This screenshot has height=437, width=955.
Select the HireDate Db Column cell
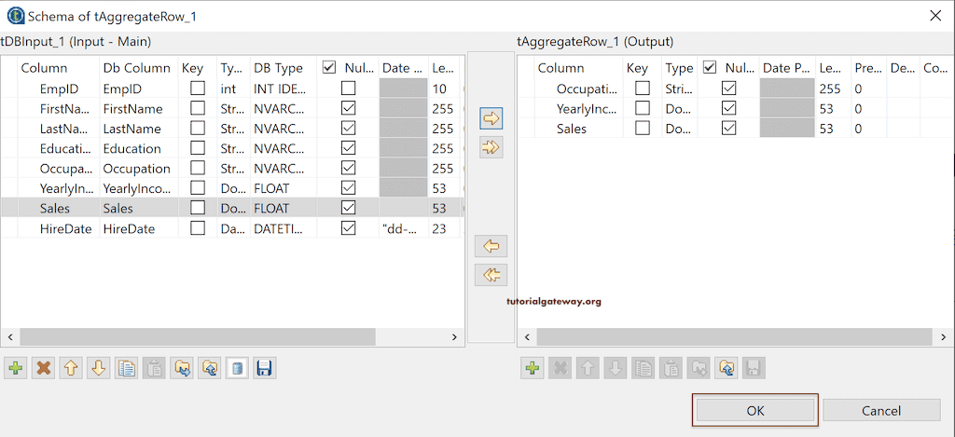point(138,229)
